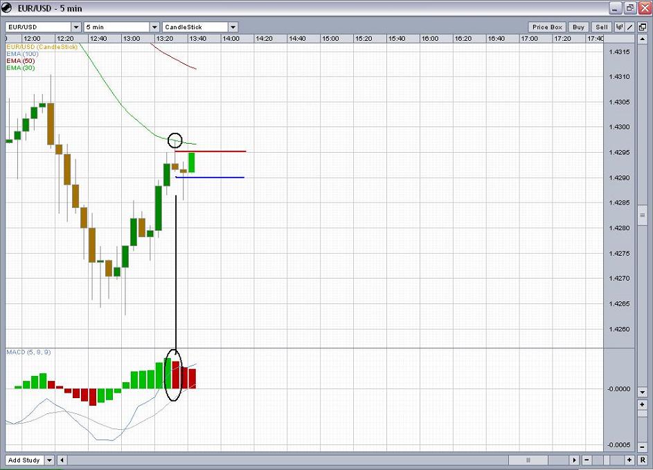Open the EUR/USD symbol dropdown

[76, 27]
